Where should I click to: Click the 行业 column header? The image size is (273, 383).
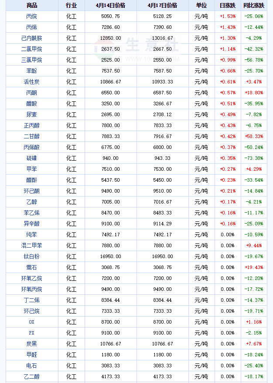(x=72, y=5)
